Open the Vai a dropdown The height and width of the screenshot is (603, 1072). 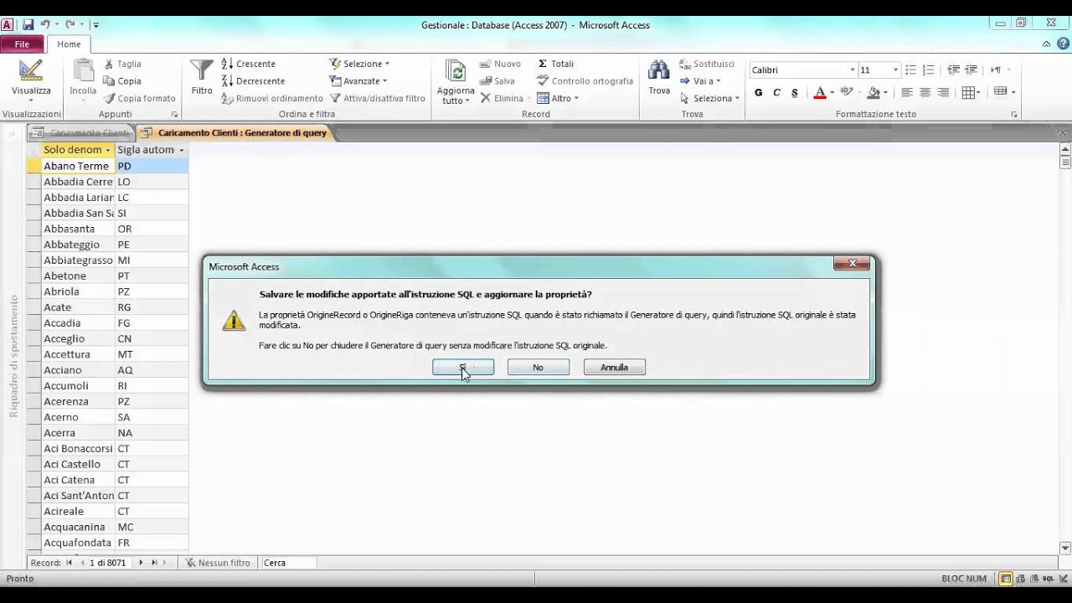[x=700, y=81]
